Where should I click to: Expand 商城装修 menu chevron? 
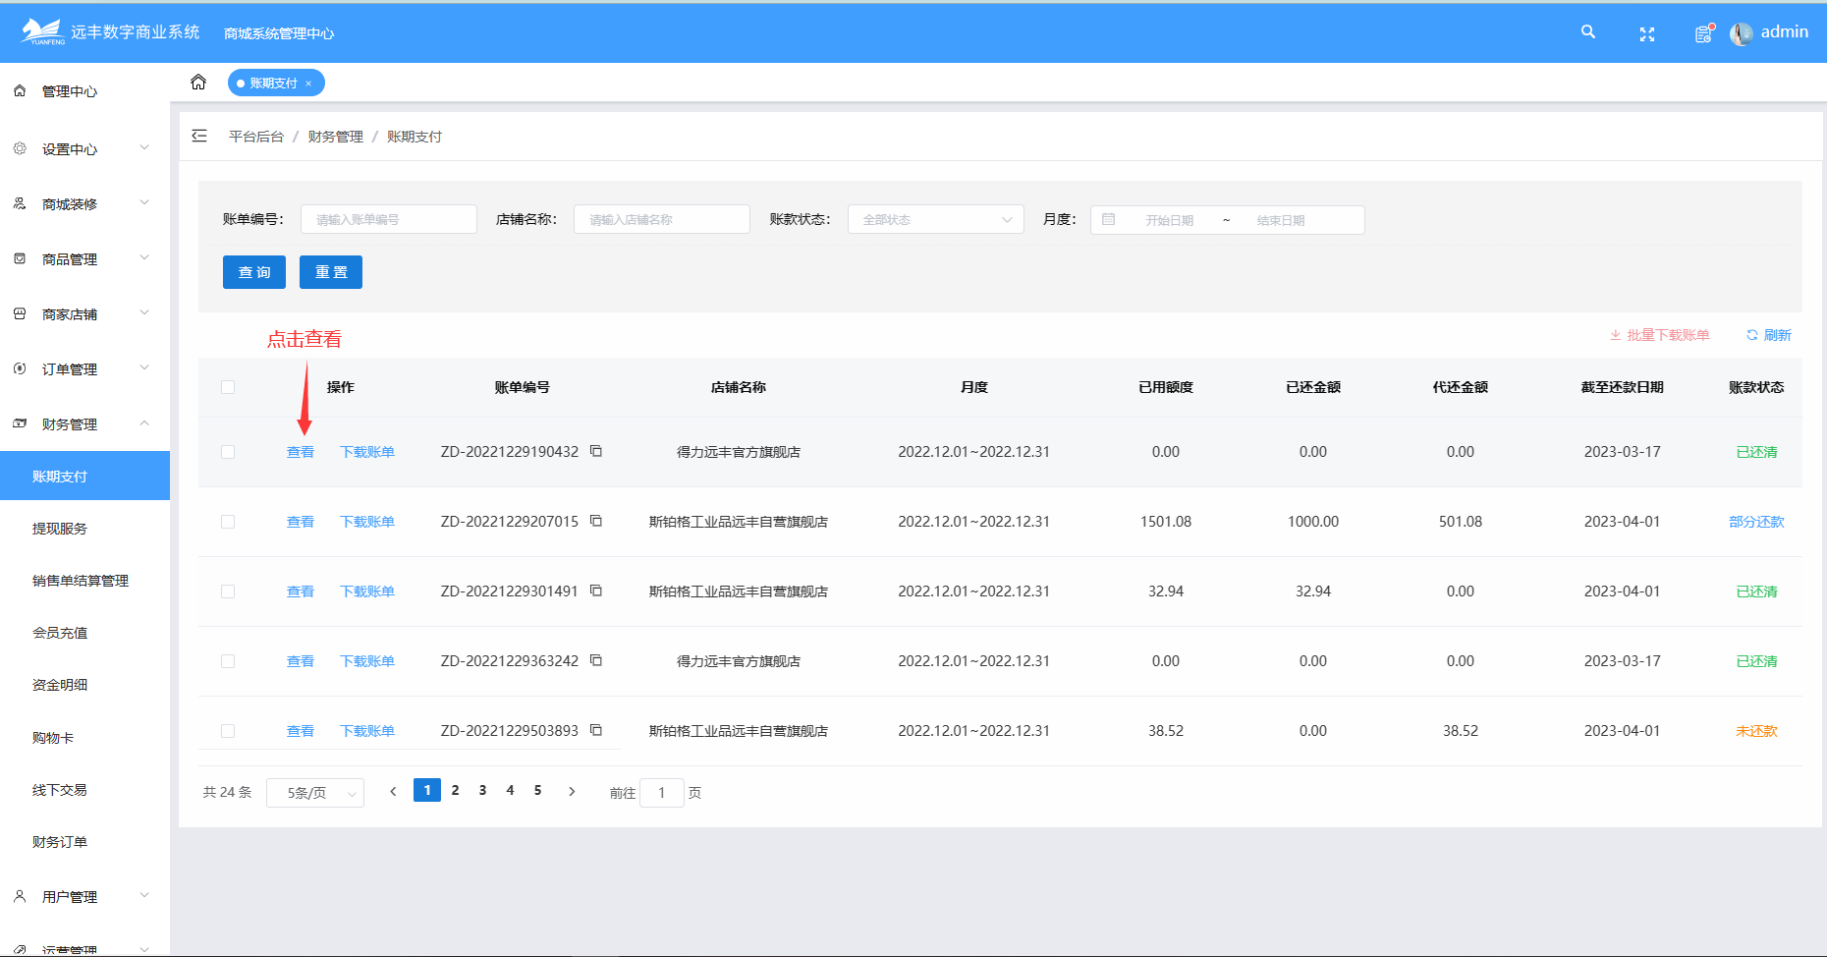point(144,203)
